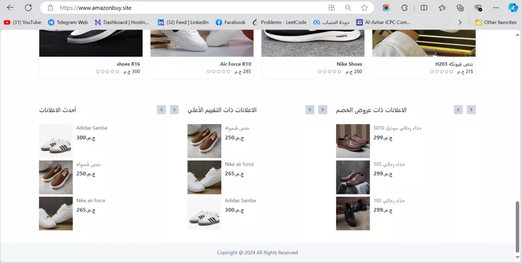This screenshot has height=263, width=522.
Task: Click right arrow in أحدث الاعلانات section
Action: [x=174, y=110]
